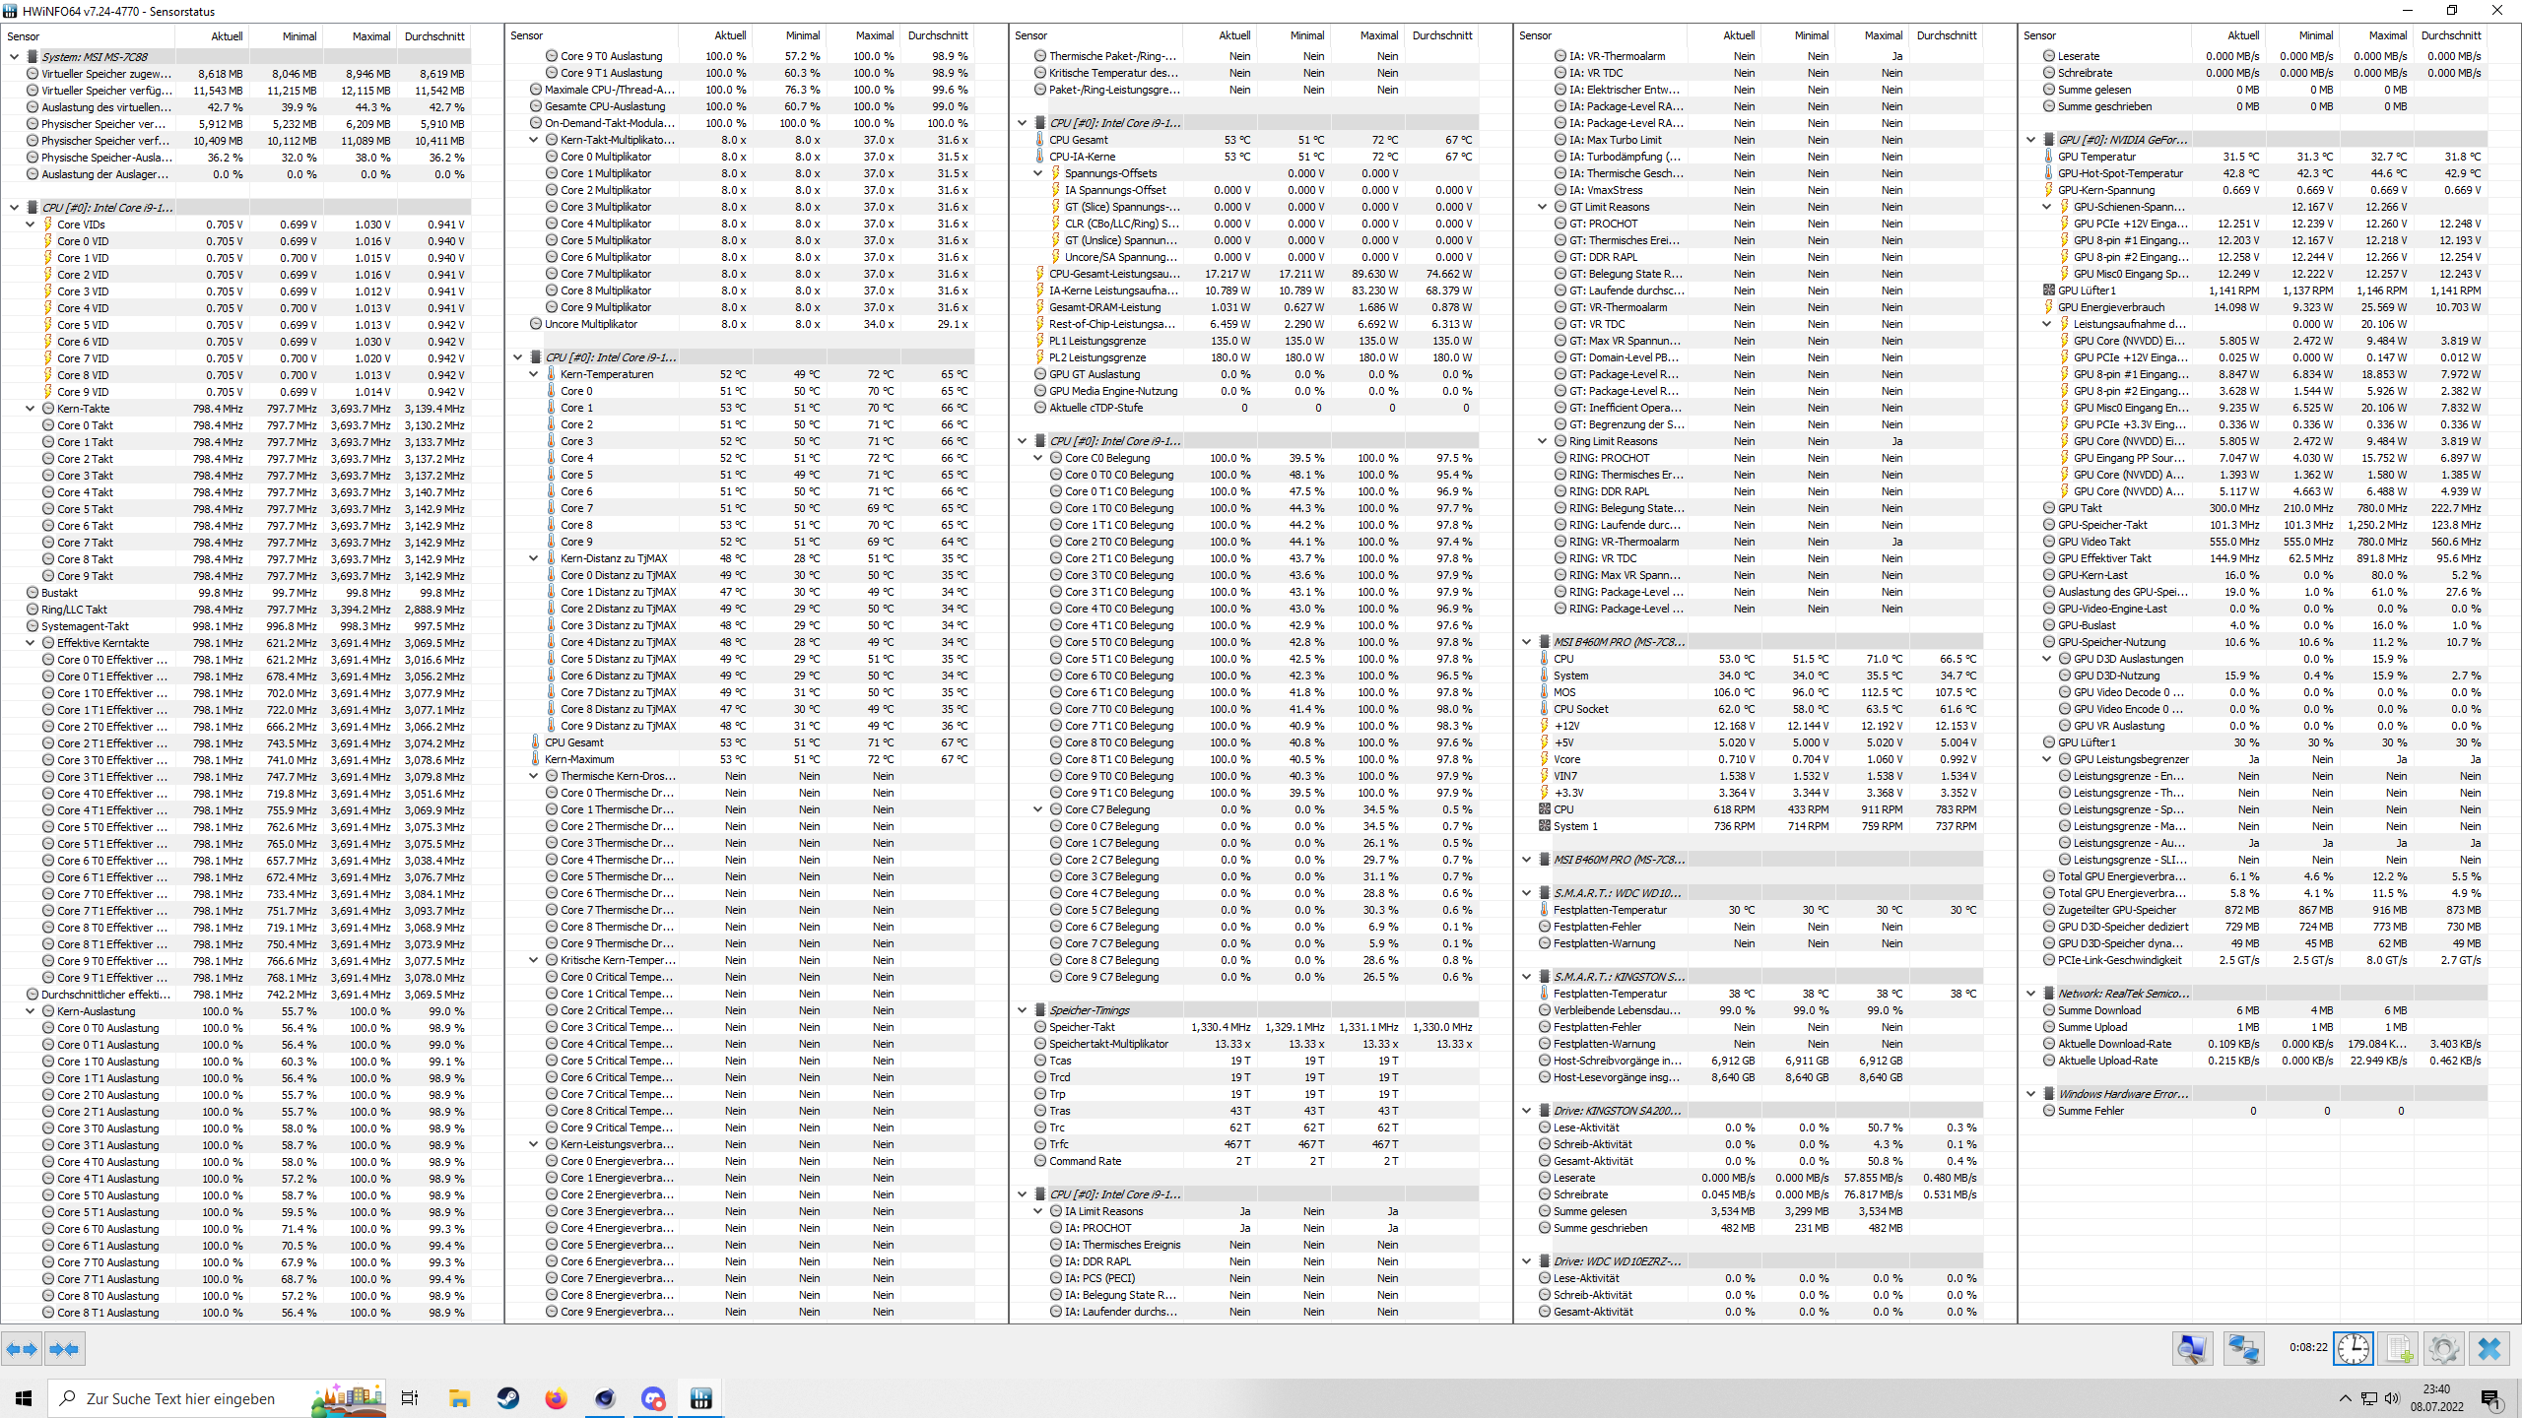
Task: Widen columns with the outward-arrows icon
Action: [x=22, y=1349]
